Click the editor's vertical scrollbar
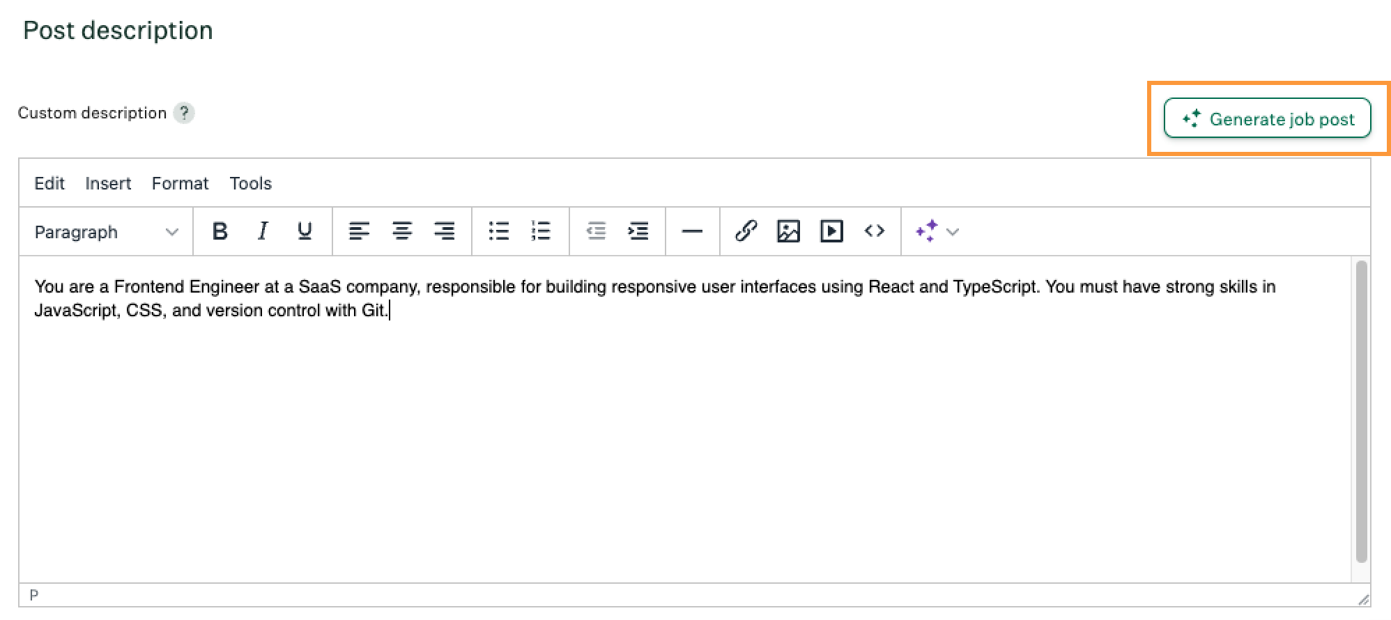The width and height of the screenshot is (1391, 620). pos(1361,411)
